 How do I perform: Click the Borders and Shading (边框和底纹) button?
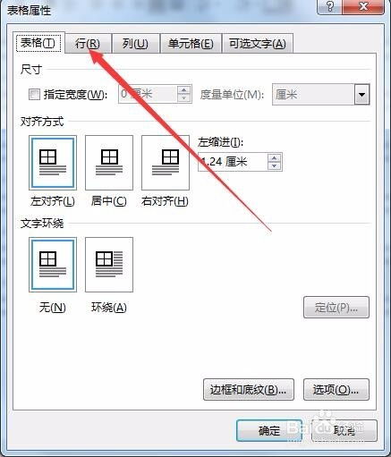coord(249,389)
